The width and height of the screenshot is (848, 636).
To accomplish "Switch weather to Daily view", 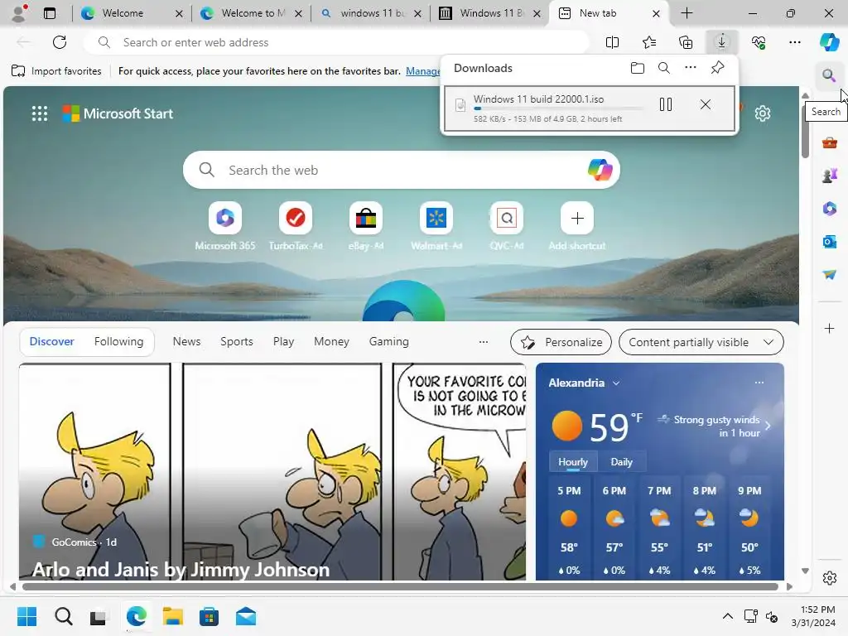I will pos(621,462).
